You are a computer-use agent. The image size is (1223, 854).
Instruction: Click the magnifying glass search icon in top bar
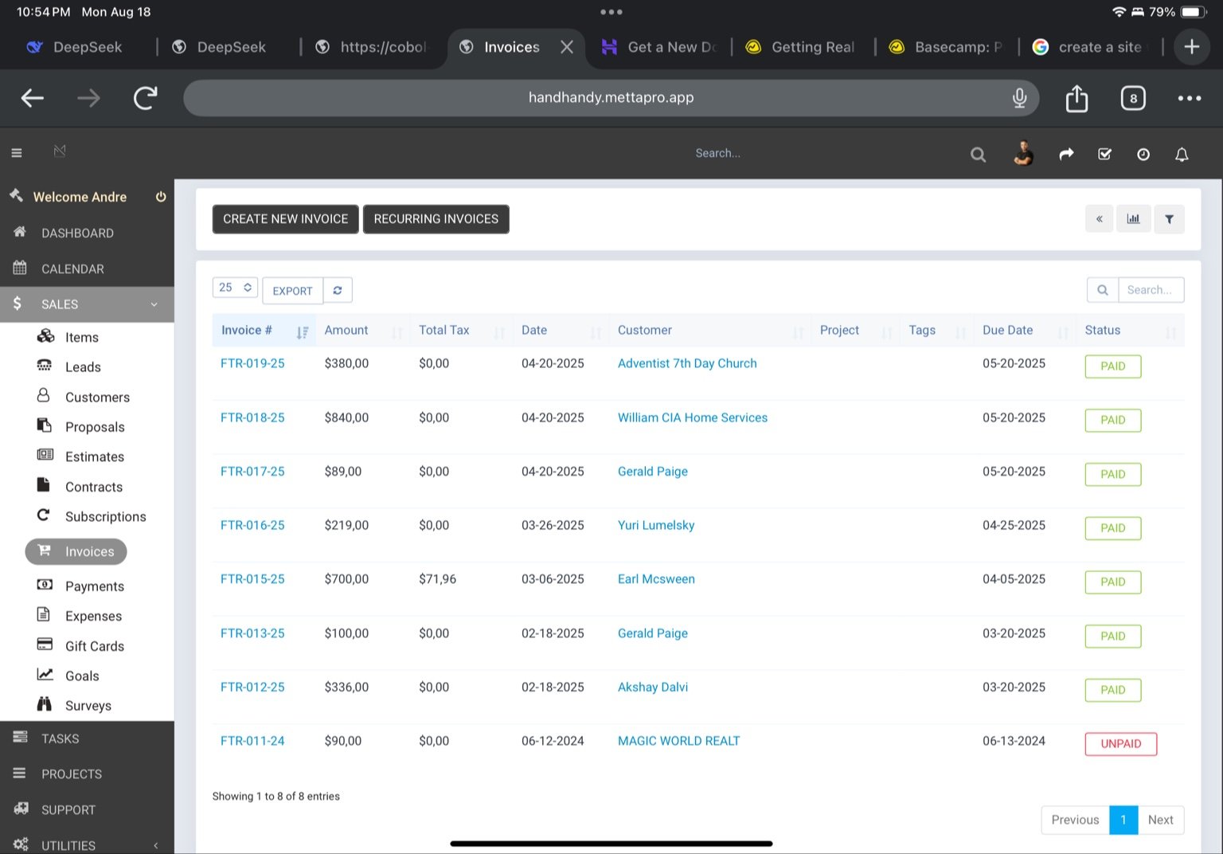click(x=978, y=155)
